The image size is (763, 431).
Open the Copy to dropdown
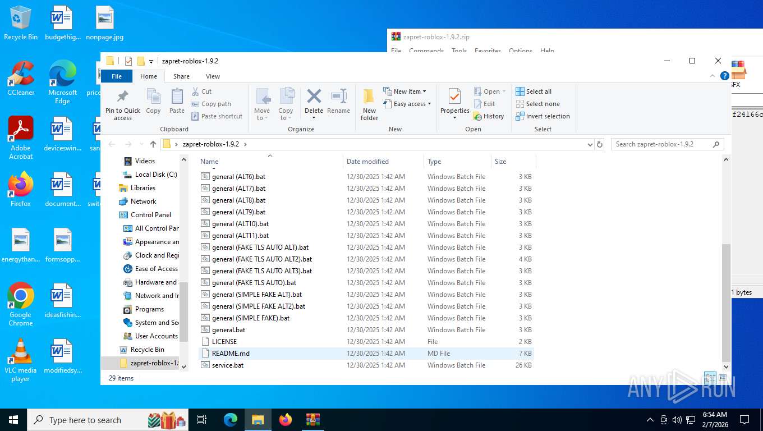point(286,114)
